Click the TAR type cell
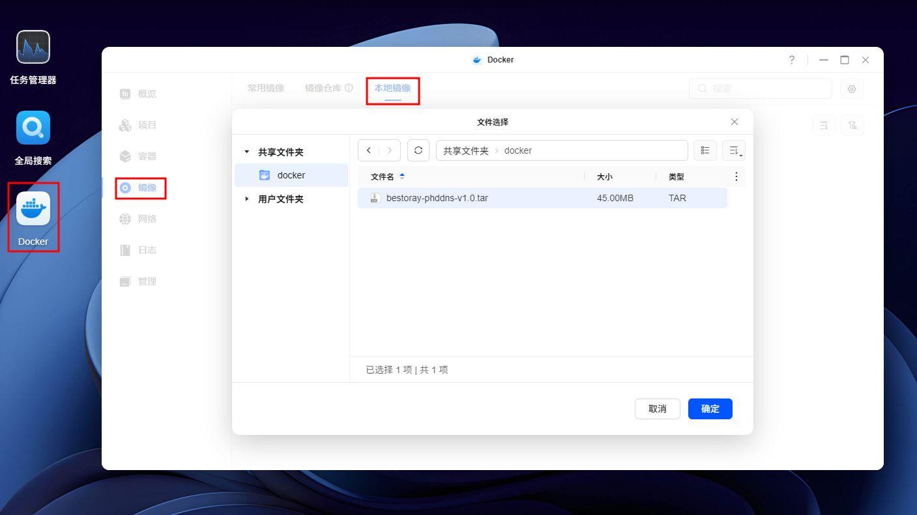The width and height of the screenshot is (917, 515). point(677,198)
